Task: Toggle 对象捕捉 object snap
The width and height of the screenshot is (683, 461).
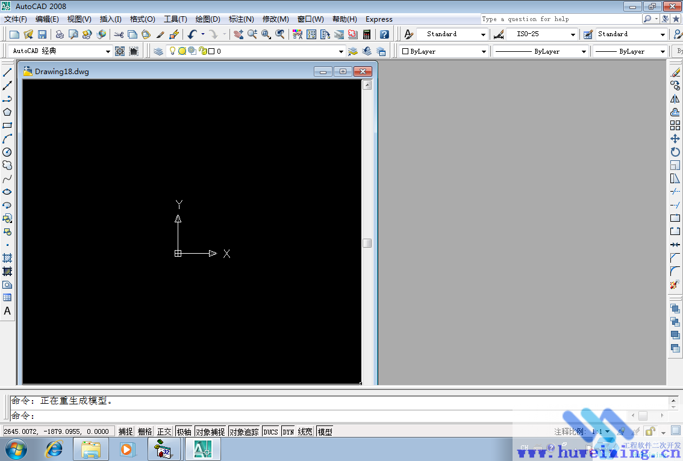Action: (x=210, y=431)
